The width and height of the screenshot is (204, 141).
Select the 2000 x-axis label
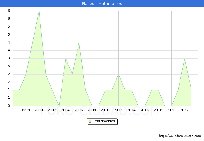tap(39, 110)
